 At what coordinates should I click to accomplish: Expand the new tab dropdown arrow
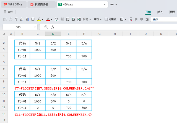pos(116,5)
